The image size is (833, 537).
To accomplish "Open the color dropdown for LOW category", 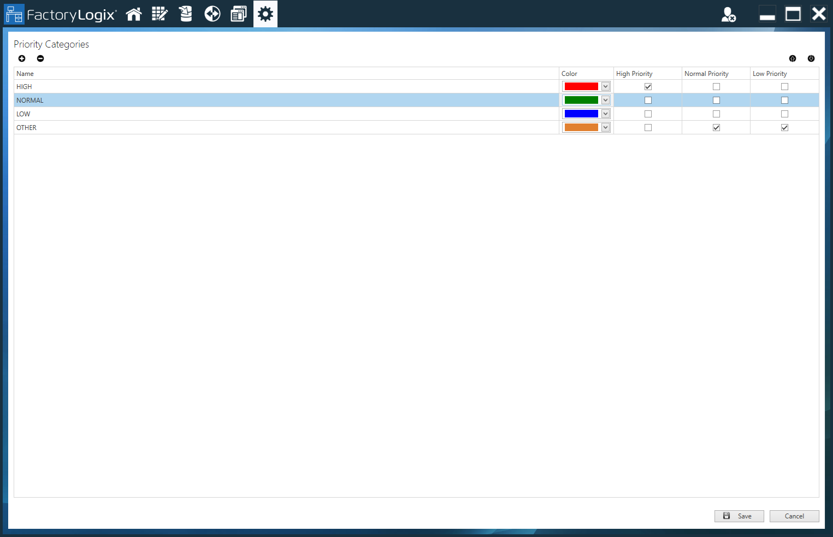I will coord(606,113).
